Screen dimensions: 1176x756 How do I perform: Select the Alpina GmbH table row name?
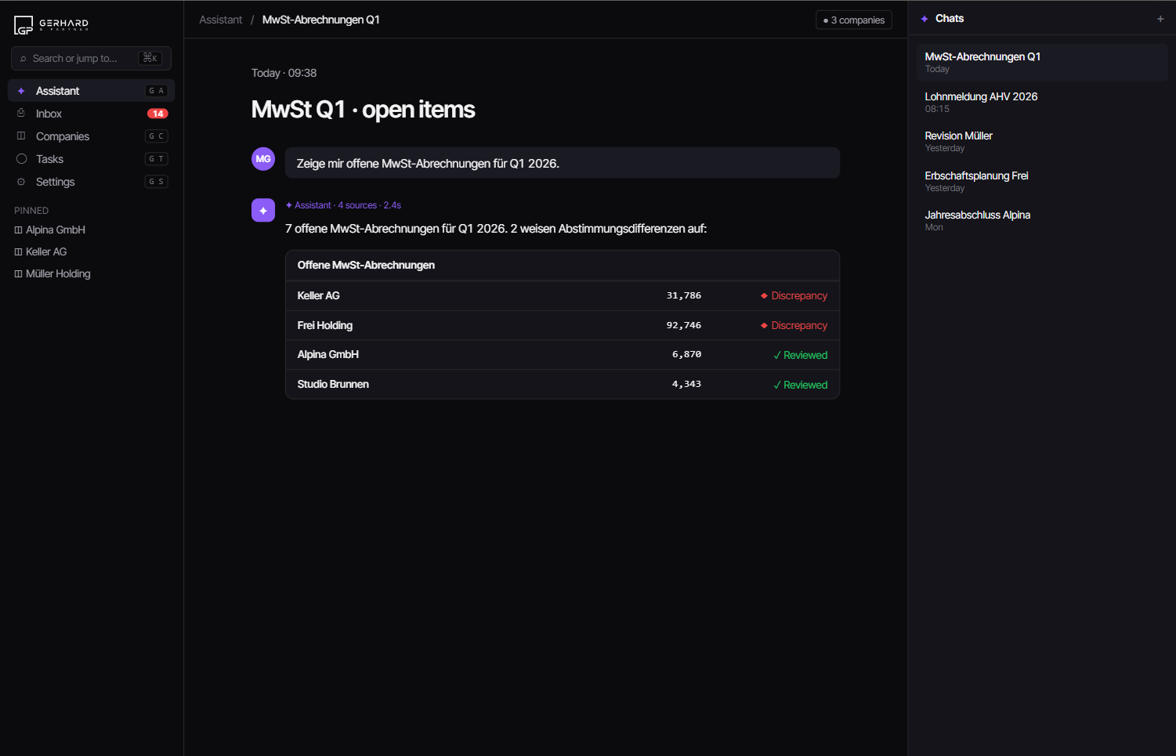[328, 355]
